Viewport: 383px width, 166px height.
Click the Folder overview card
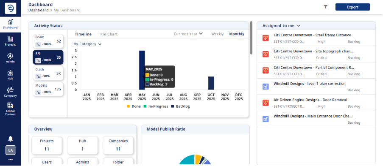[x=118, y=161]
